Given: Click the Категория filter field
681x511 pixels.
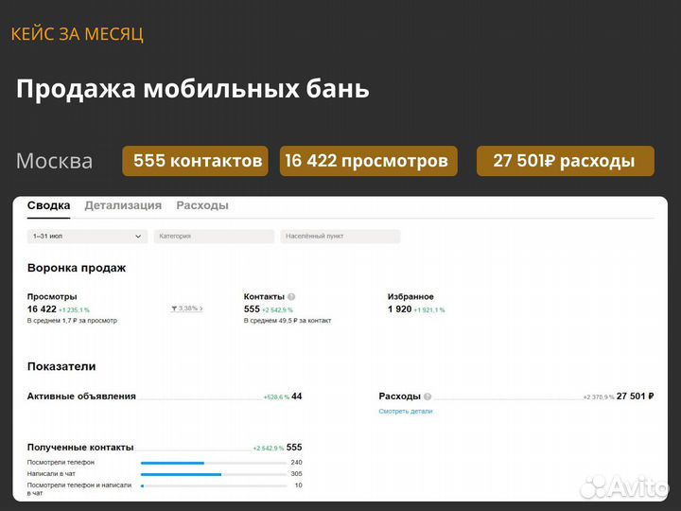Looking at the screenshot, I should (x=214, y=237).
